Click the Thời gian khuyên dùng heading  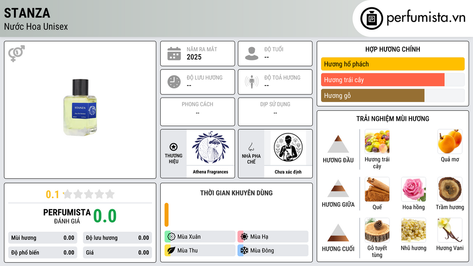pos(236,193)
